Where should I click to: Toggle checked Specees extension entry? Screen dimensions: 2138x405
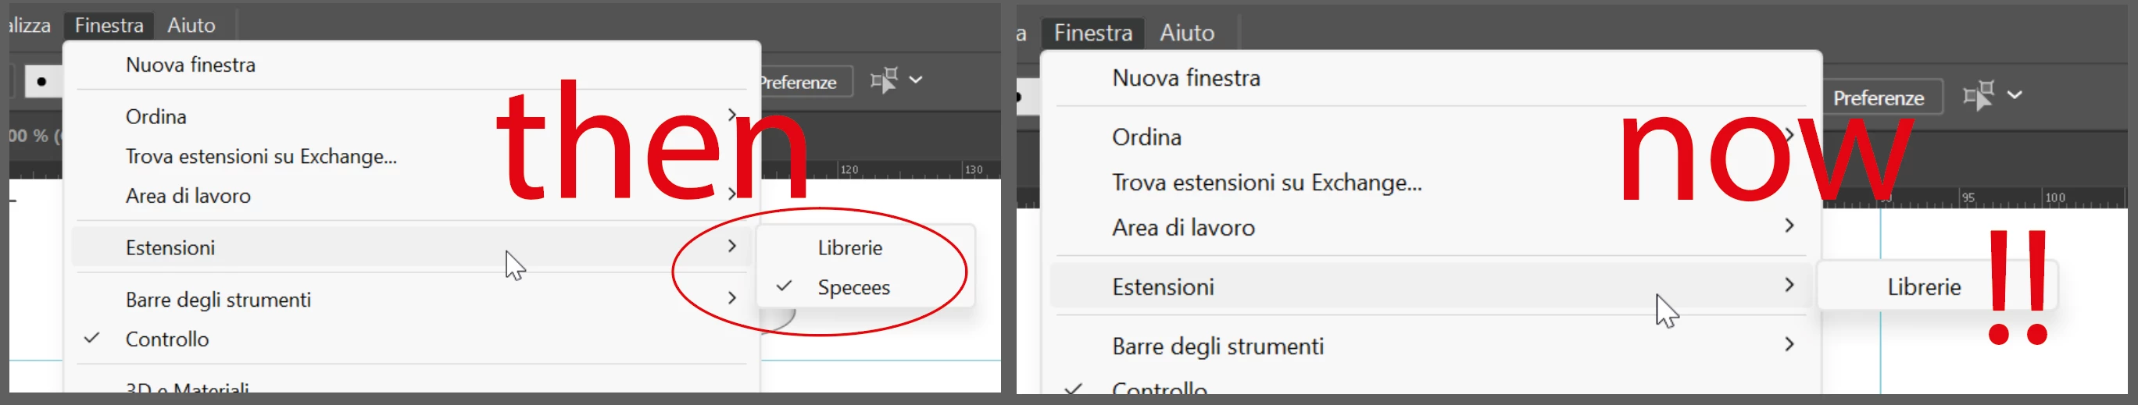pyautogui.click(x=865, y=287)
